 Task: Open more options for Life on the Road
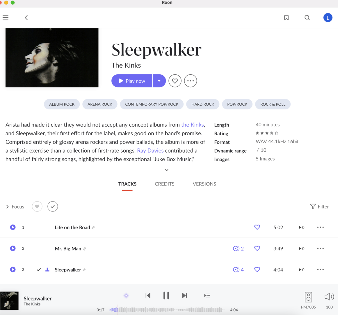pos(320,227)
